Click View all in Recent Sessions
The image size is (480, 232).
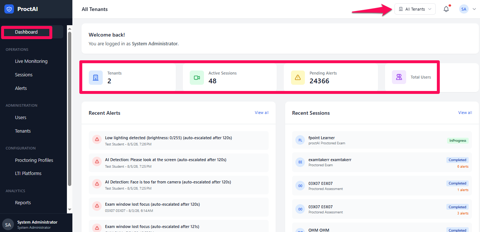click(465, 113)
